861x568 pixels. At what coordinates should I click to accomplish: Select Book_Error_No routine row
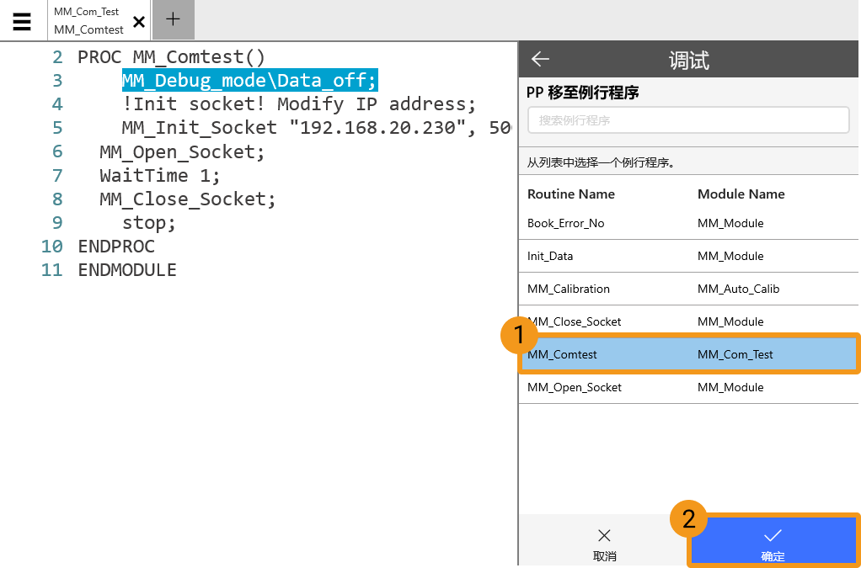coord(688,223)
